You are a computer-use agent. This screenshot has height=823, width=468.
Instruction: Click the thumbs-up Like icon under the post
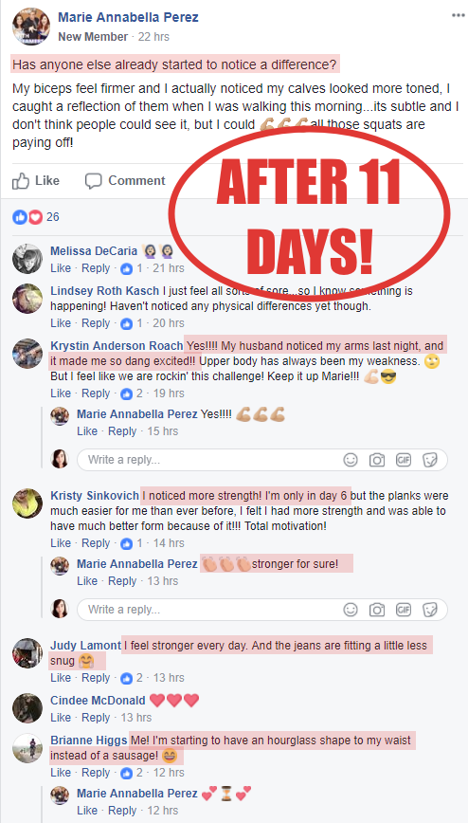(x=21, y=181)
